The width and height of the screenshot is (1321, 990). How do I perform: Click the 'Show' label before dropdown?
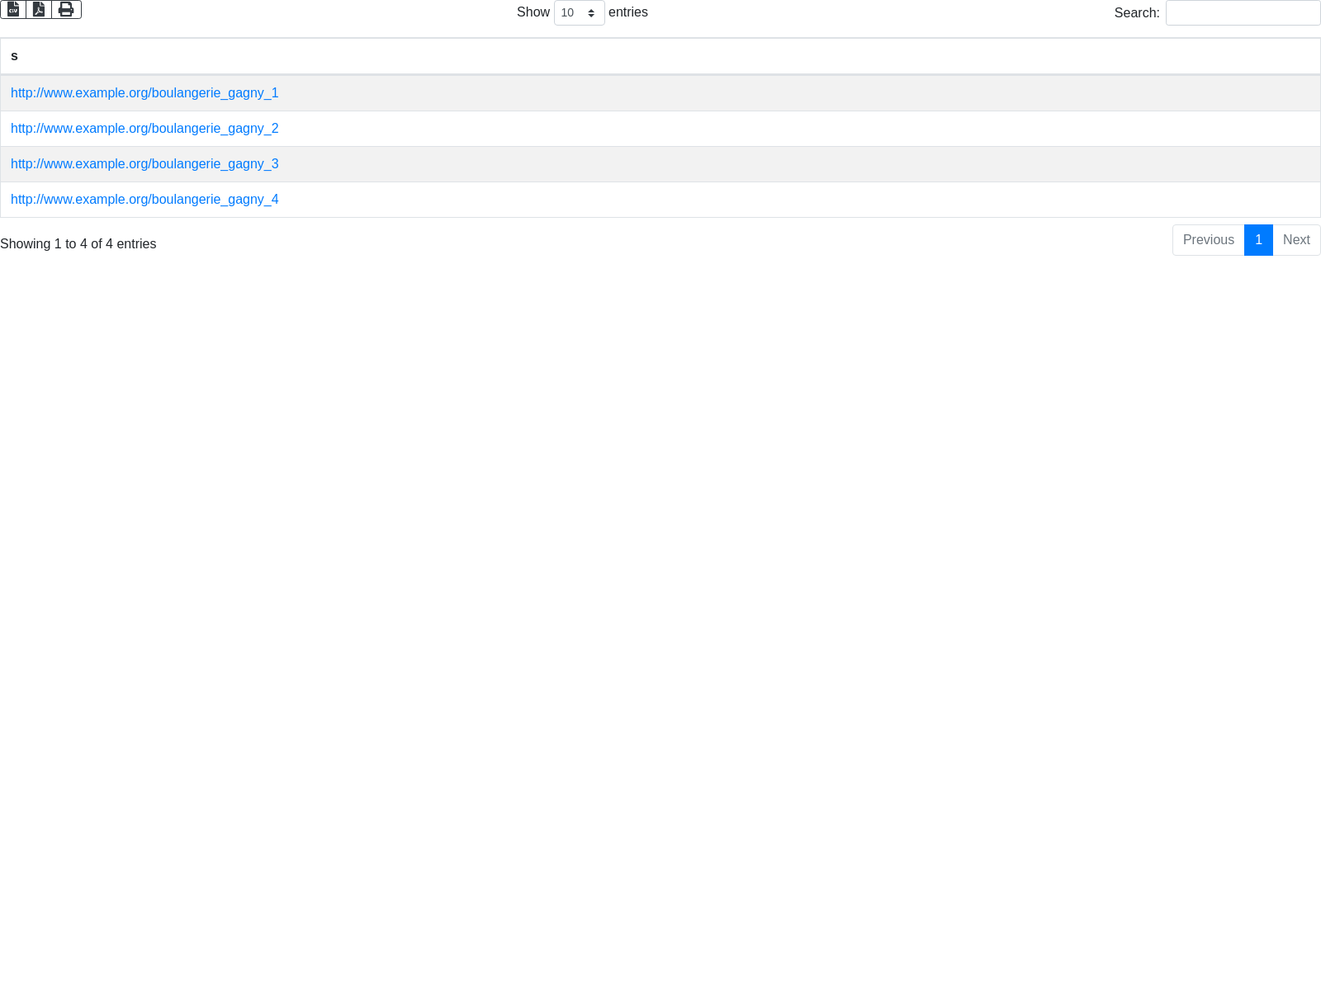(533, 12)
